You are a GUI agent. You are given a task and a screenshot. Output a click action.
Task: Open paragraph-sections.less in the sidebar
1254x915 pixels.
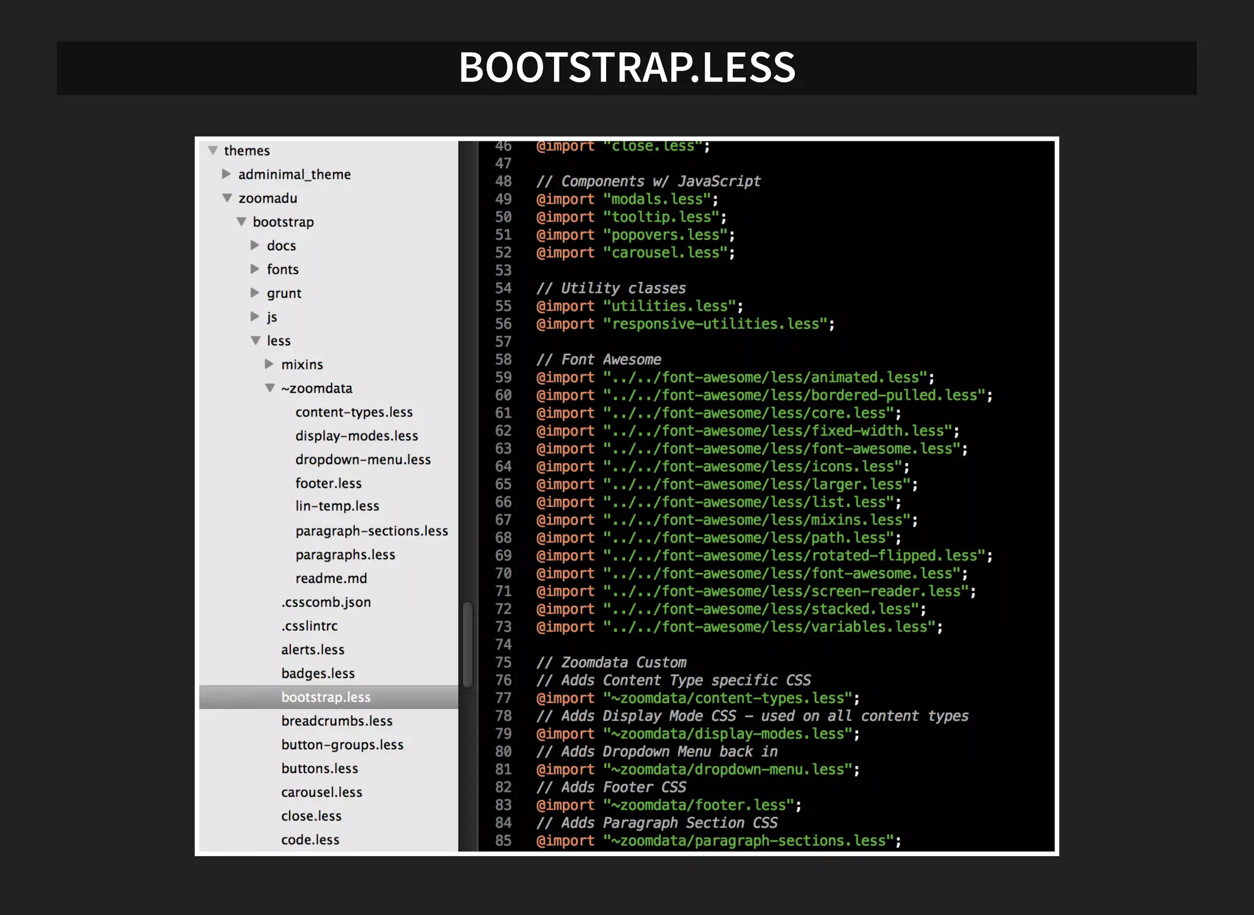coord(372,531)
